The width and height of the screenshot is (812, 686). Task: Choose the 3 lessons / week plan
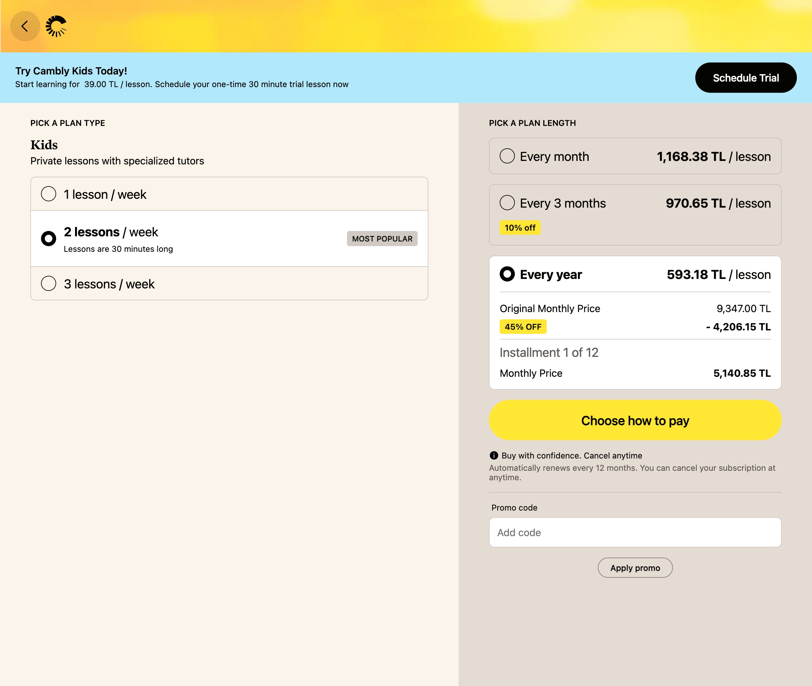tap(49, 283)
